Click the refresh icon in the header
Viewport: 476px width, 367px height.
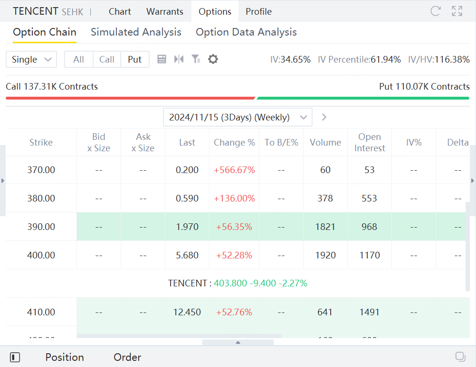(x=435, y=11)
